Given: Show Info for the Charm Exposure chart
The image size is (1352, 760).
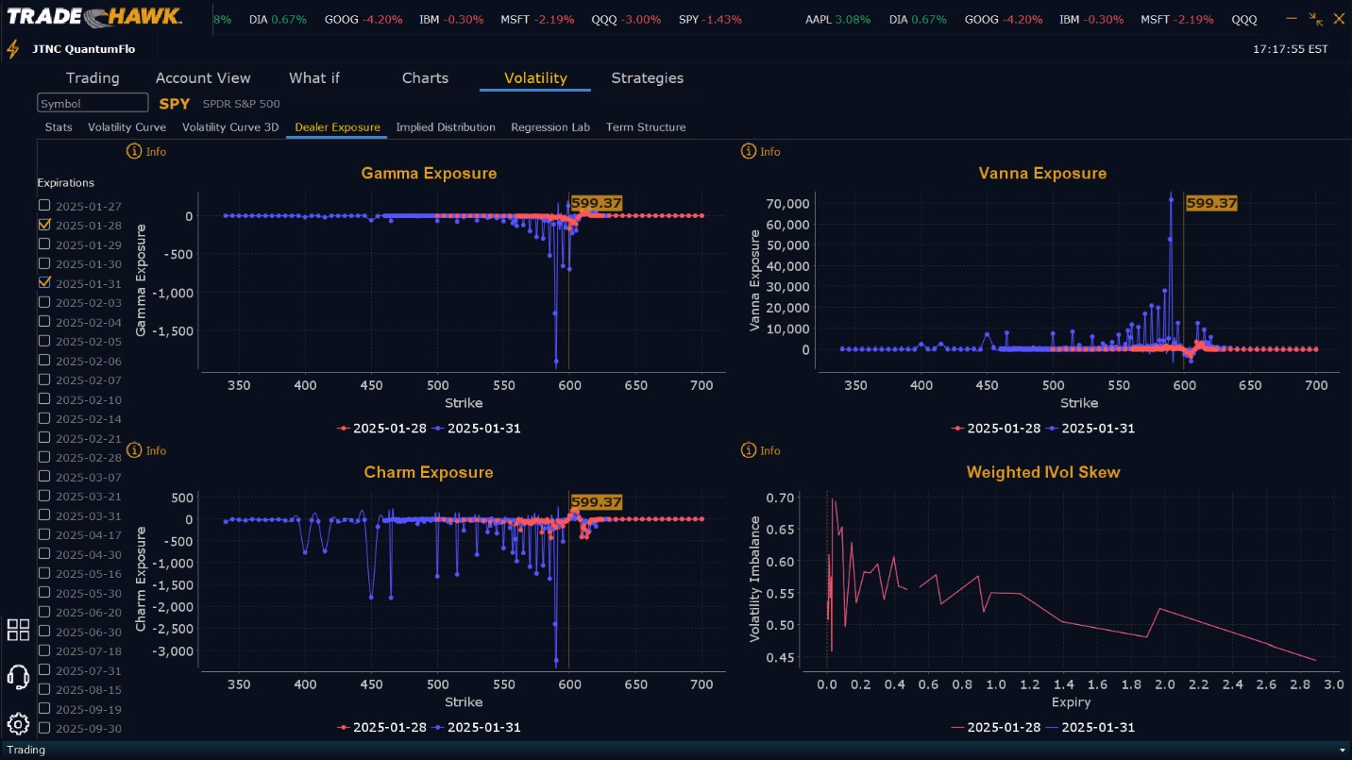Looking at the screenshot, I should 146,450.
